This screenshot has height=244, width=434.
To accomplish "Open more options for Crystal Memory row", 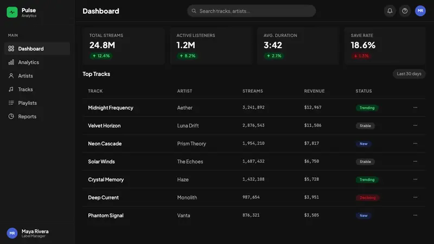I will coord(415,179).
